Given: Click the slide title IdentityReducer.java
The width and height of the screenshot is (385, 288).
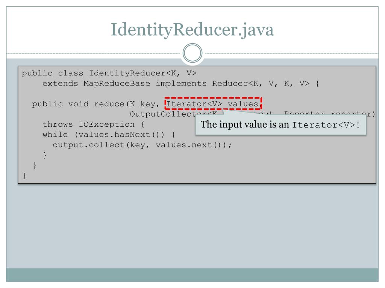Looking at the screenshot, I should [192, 30].
